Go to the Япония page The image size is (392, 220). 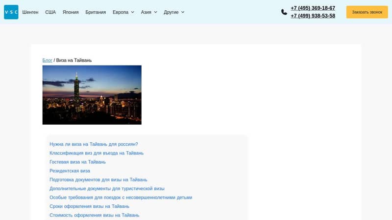(x=71, y=12)
